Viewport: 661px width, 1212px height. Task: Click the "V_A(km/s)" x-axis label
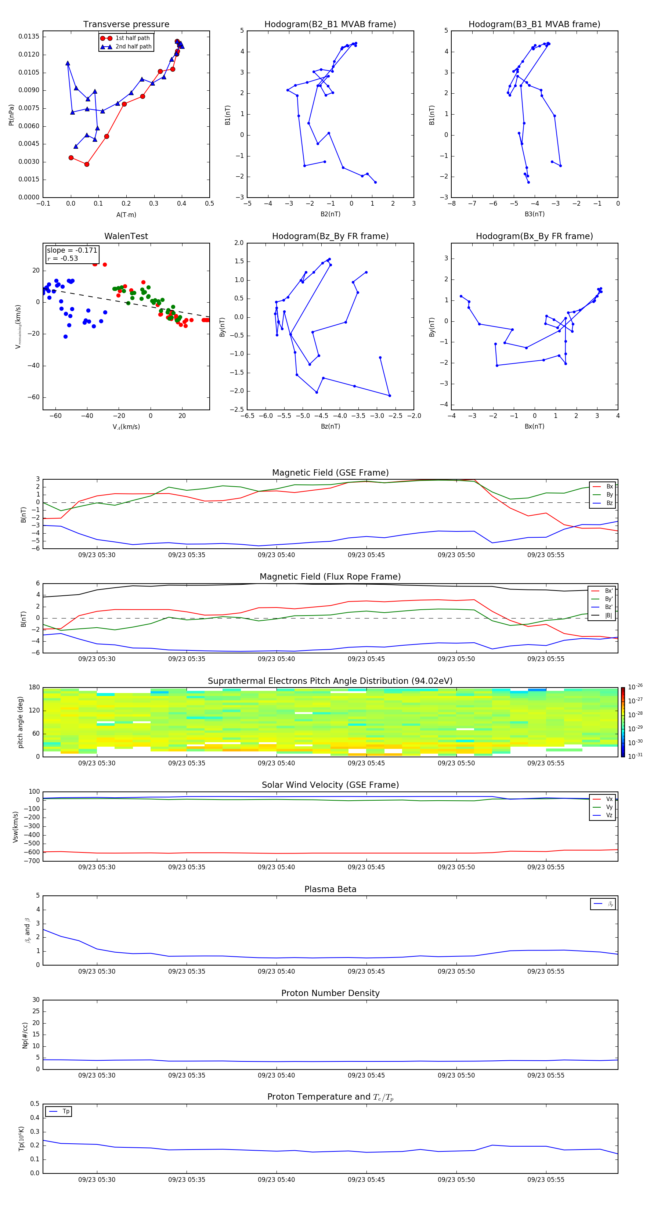tap(126, 427)
